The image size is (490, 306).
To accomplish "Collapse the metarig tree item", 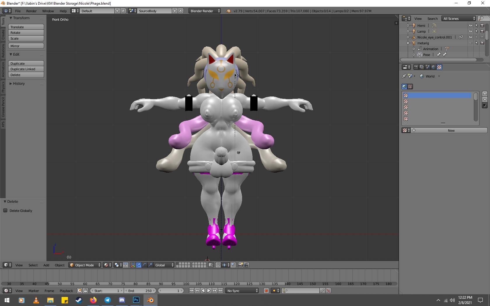I will 408,43.
